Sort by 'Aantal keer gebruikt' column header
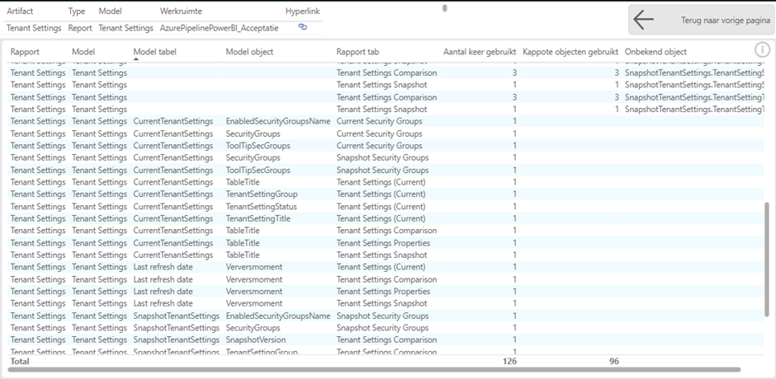Viewport: 776px width, 379px height. 480,52
